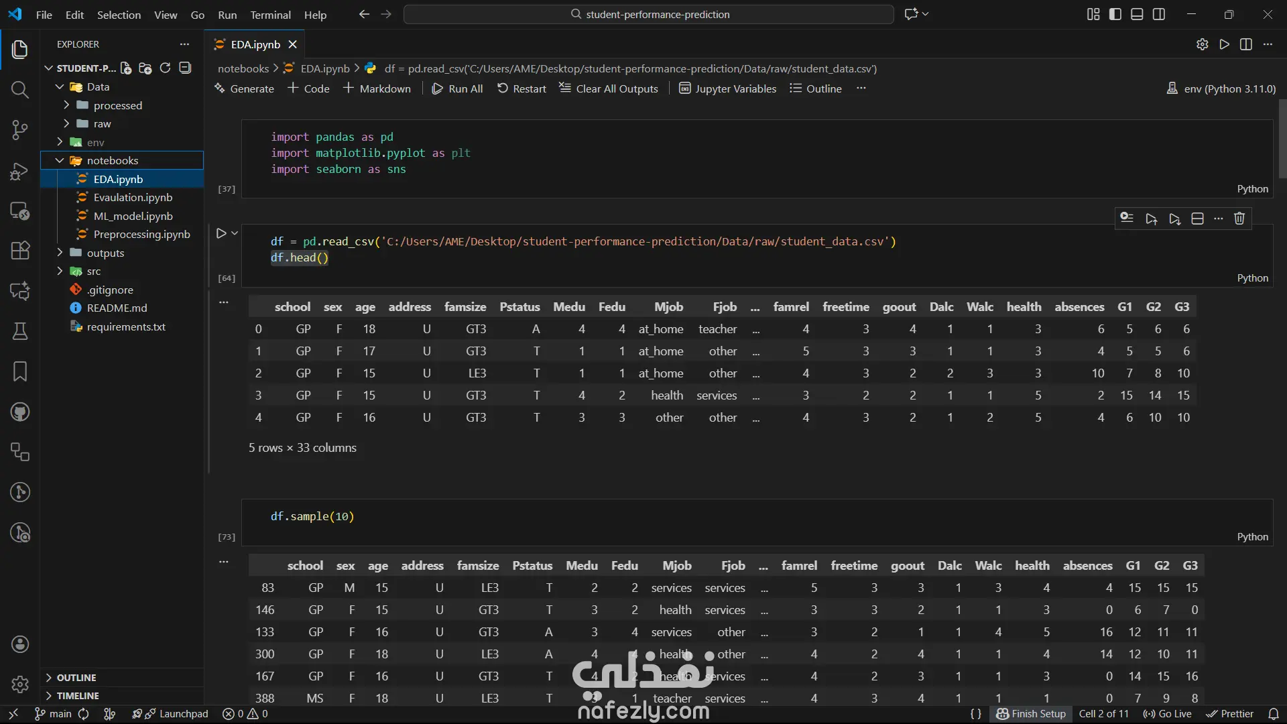
Task: Click the New File icon in the Explorer header
Action: 126,68
